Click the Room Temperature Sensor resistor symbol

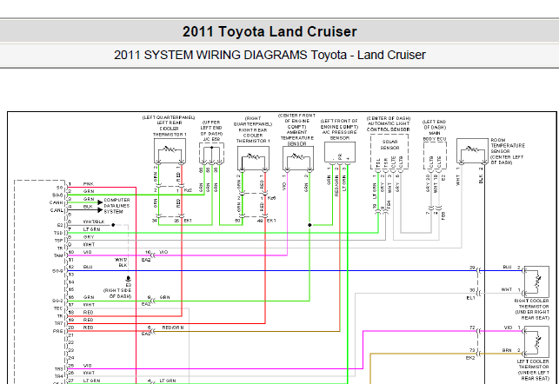pyautogui.click(x=473, y=149)
